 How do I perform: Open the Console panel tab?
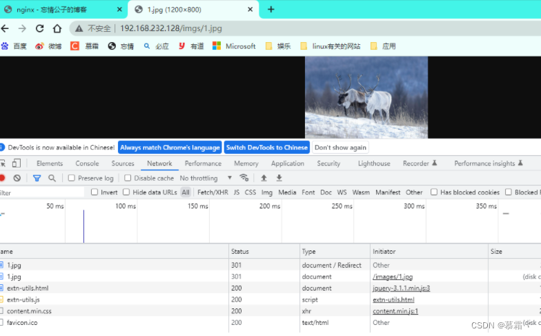[87, 164]
